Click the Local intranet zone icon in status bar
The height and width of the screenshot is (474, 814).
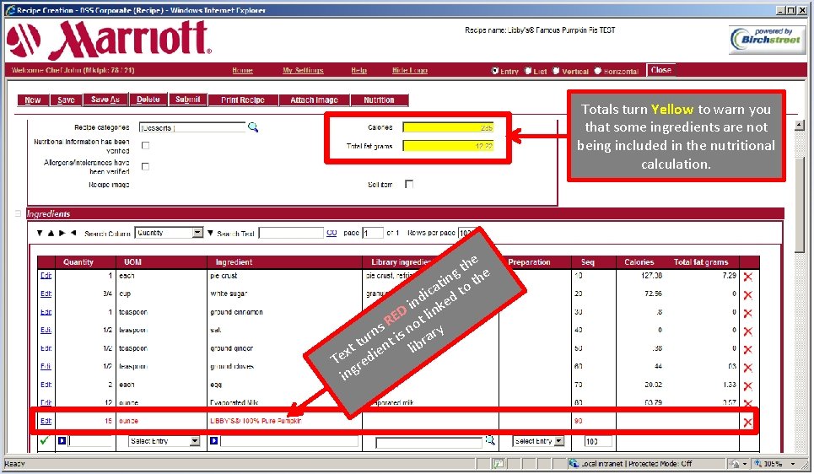574,463
